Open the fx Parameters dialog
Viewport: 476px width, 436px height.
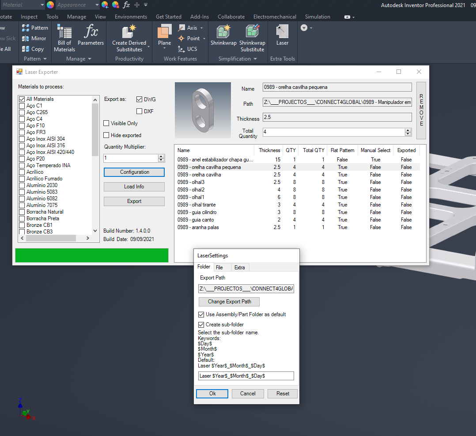point(91,34)
